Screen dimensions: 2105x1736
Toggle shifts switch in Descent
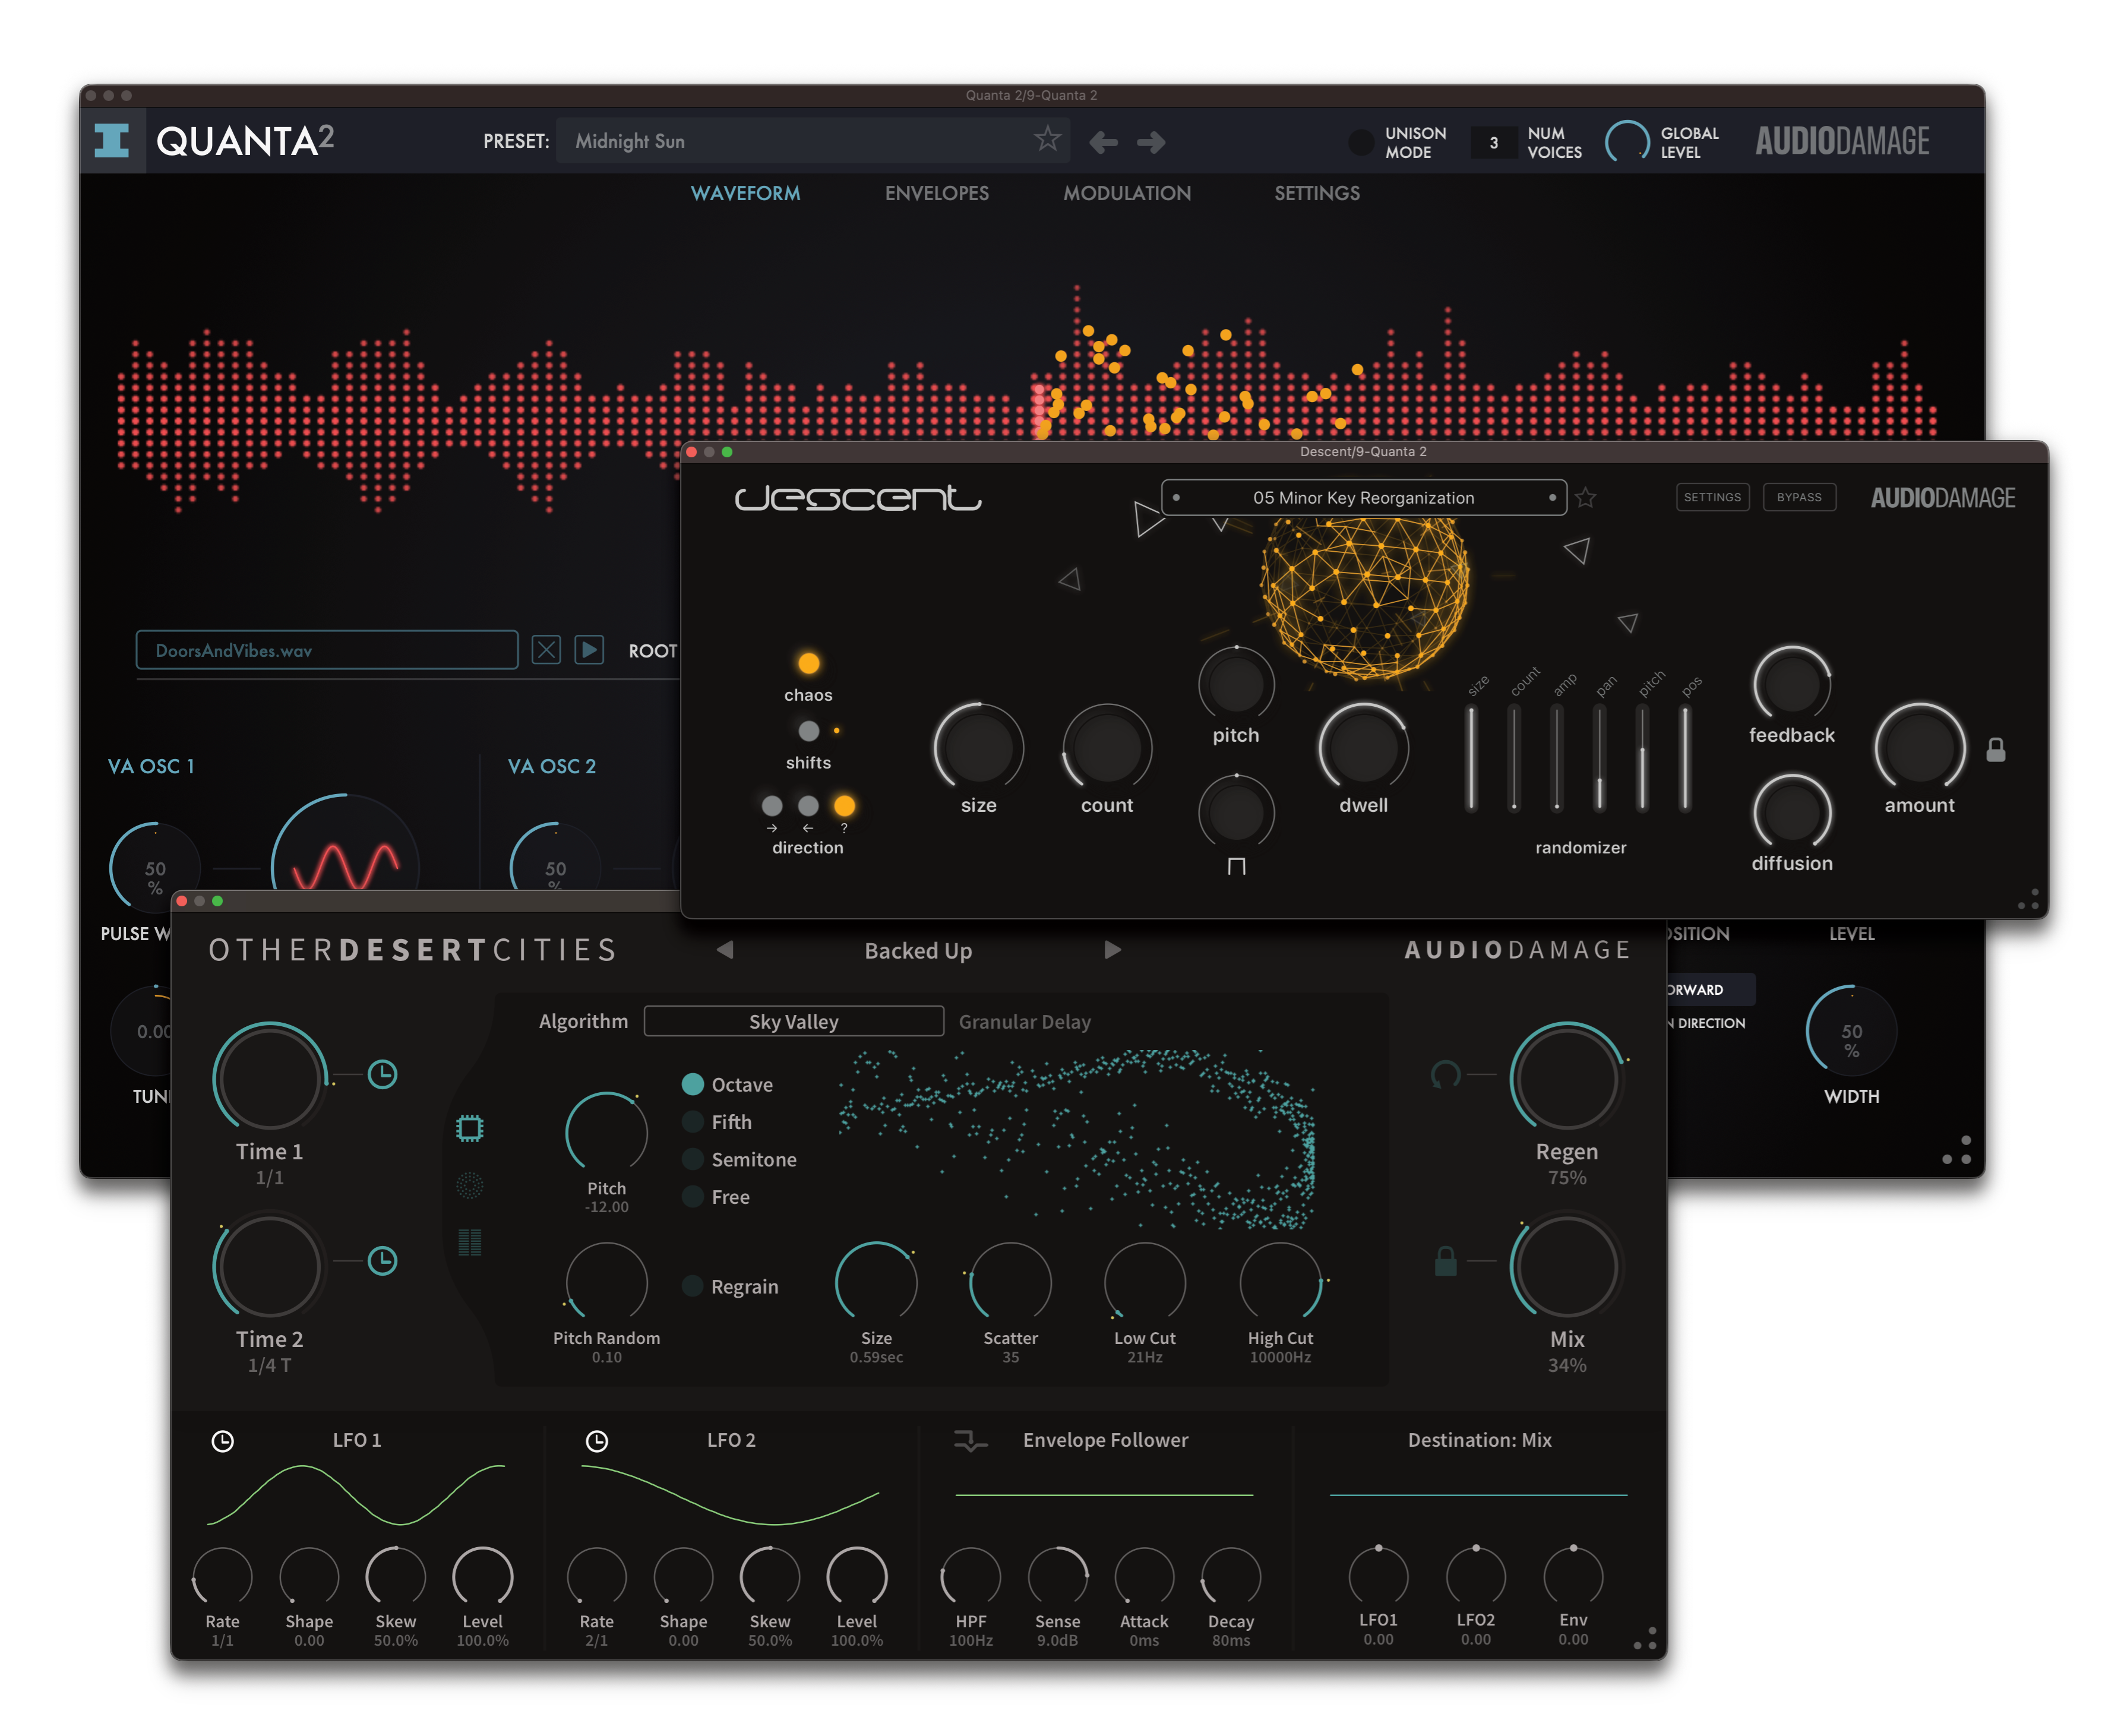tap(808, 731)
